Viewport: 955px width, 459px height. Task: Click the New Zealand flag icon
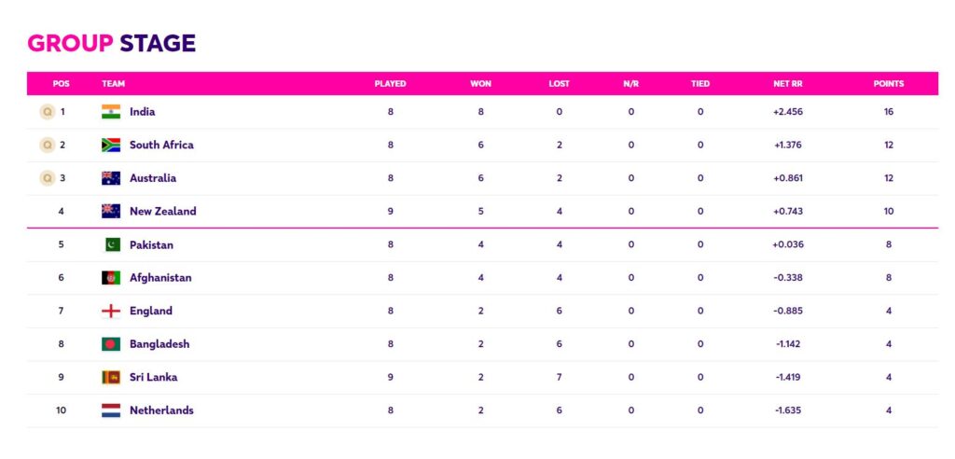pyautogui.click(x=111, y=212)
